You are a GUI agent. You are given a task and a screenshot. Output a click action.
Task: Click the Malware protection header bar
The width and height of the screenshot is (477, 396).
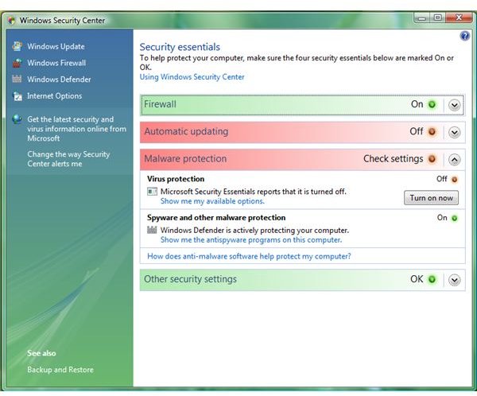point(302,160)
